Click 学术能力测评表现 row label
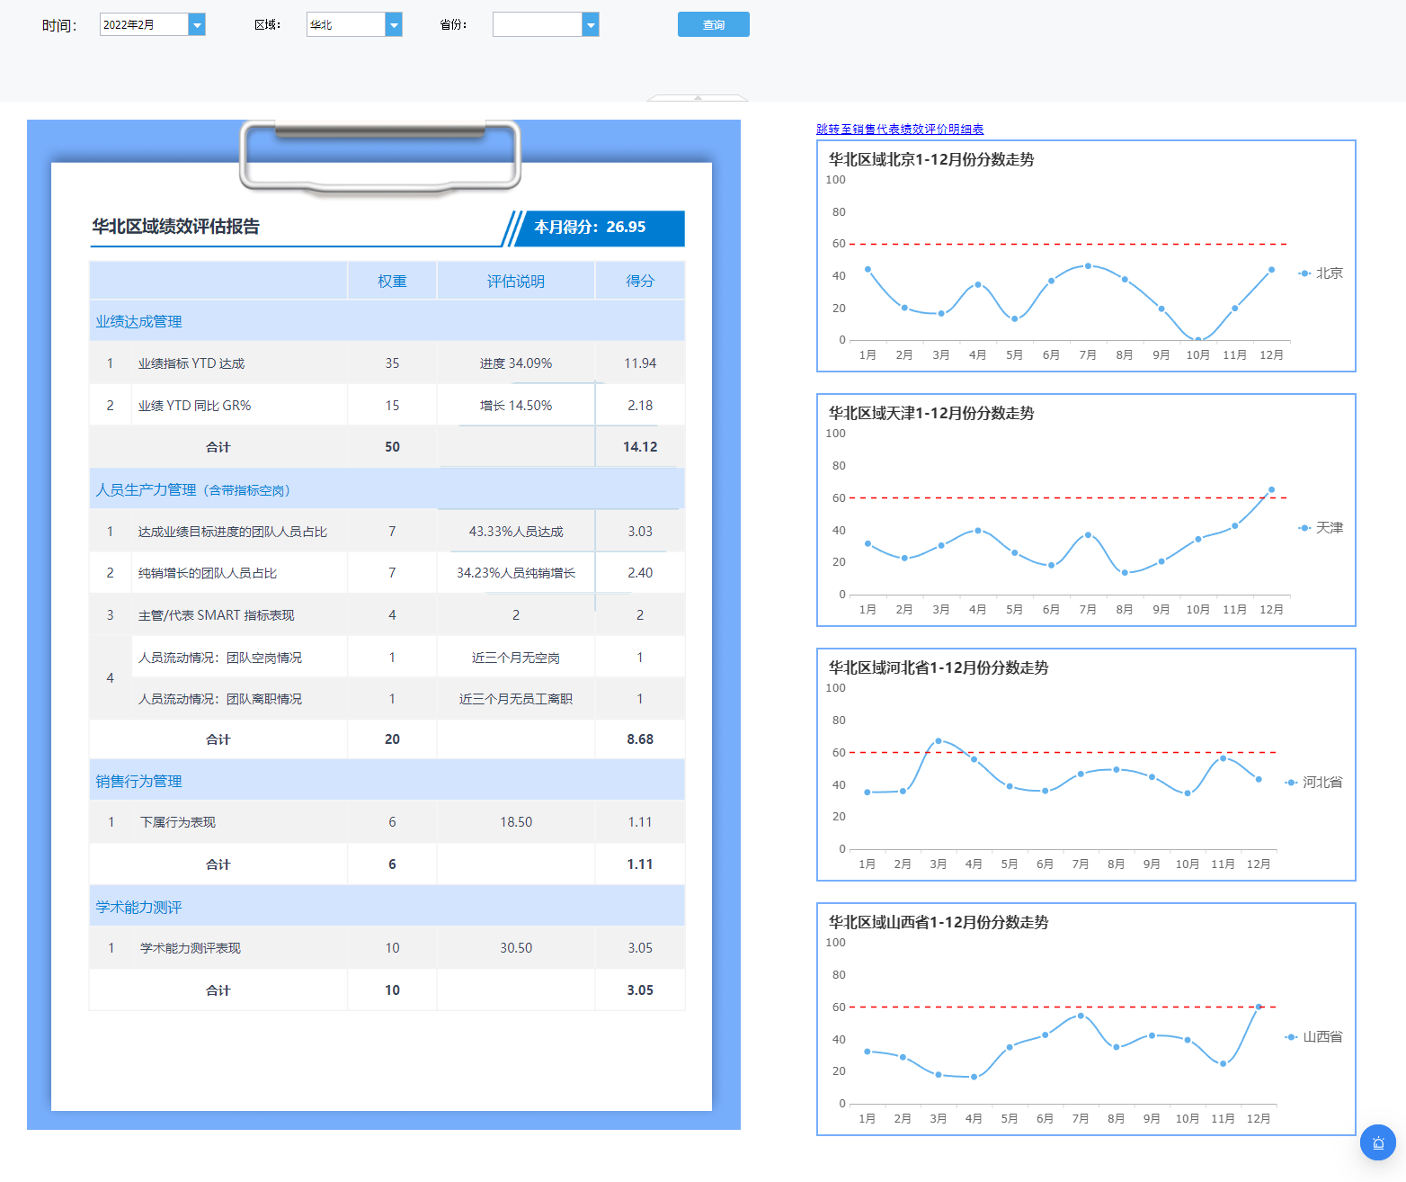The height and width of the screenshot is (1182, 1406). 191,948
